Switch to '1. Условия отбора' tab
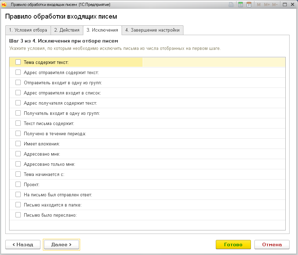The image size is (298, 255). point(28,30)
